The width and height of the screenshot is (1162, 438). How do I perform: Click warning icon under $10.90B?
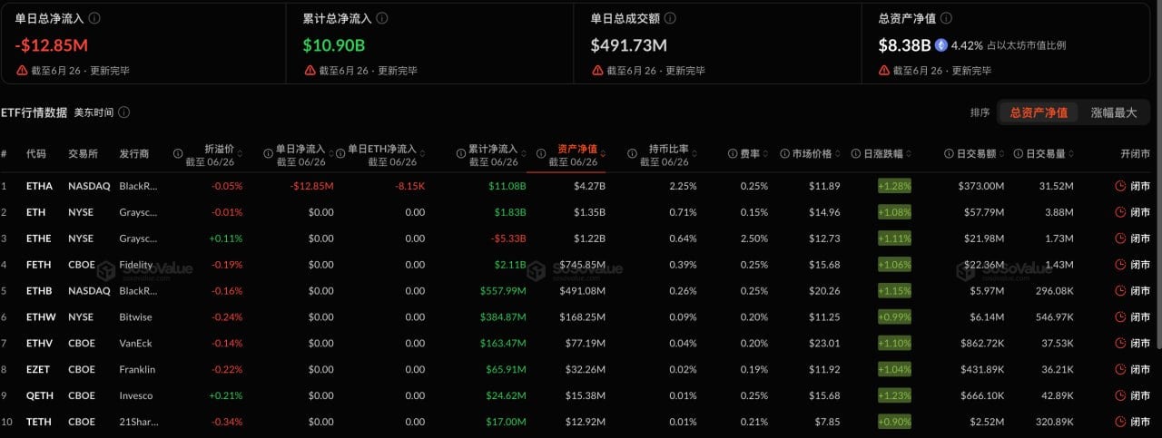[309, 70]
